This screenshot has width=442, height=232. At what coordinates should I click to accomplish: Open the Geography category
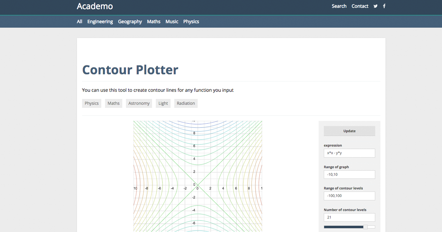point(130,22)
